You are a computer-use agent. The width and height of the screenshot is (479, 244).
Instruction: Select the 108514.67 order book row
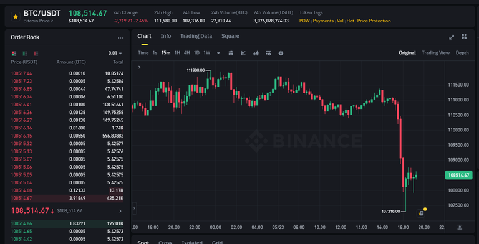pos(67,198)
